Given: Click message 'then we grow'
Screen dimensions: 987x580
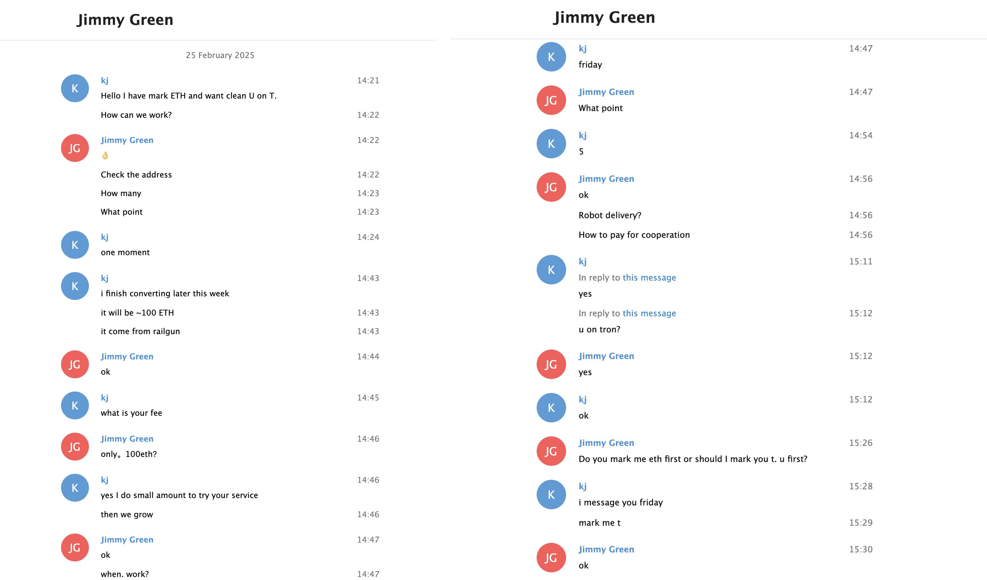Looking at the screenshot, I should point(127,515).
